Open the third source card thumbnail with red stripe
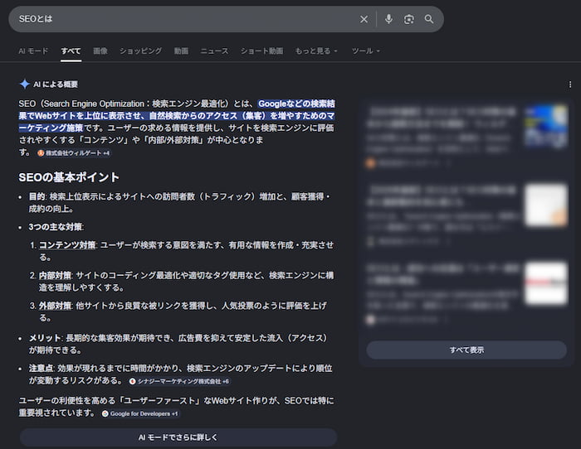 pos(546,283)
